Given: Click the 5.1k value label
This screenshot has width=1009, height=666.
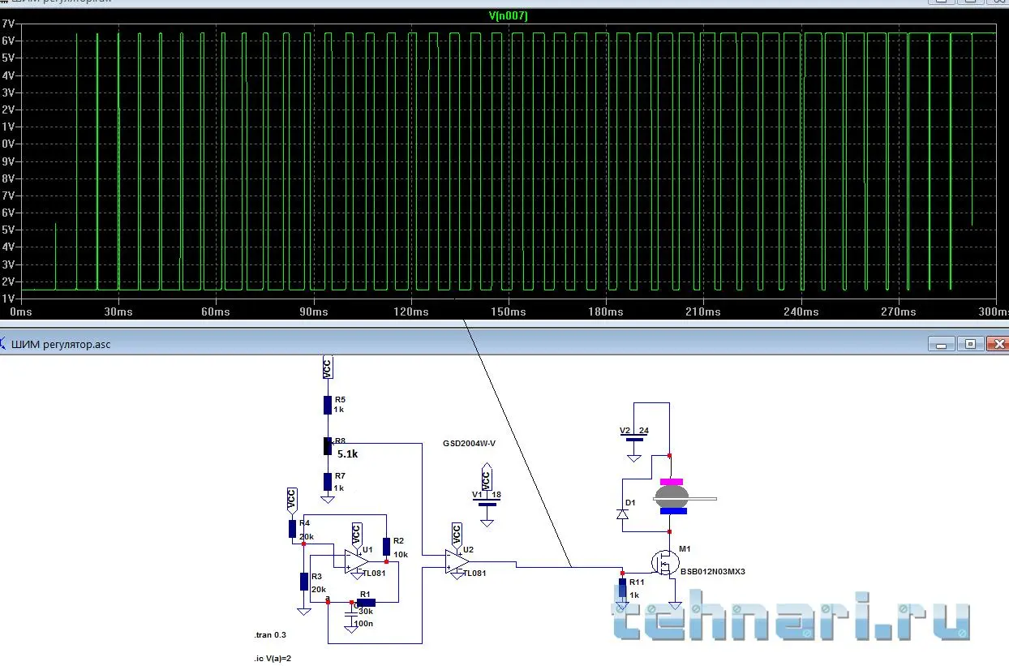Looking at the screenshot, I should click(348, 454).
